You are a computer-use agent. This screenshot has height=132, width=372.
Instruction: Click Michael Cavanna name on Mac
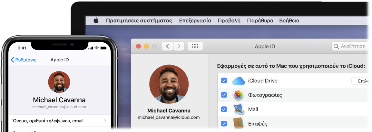169,111
